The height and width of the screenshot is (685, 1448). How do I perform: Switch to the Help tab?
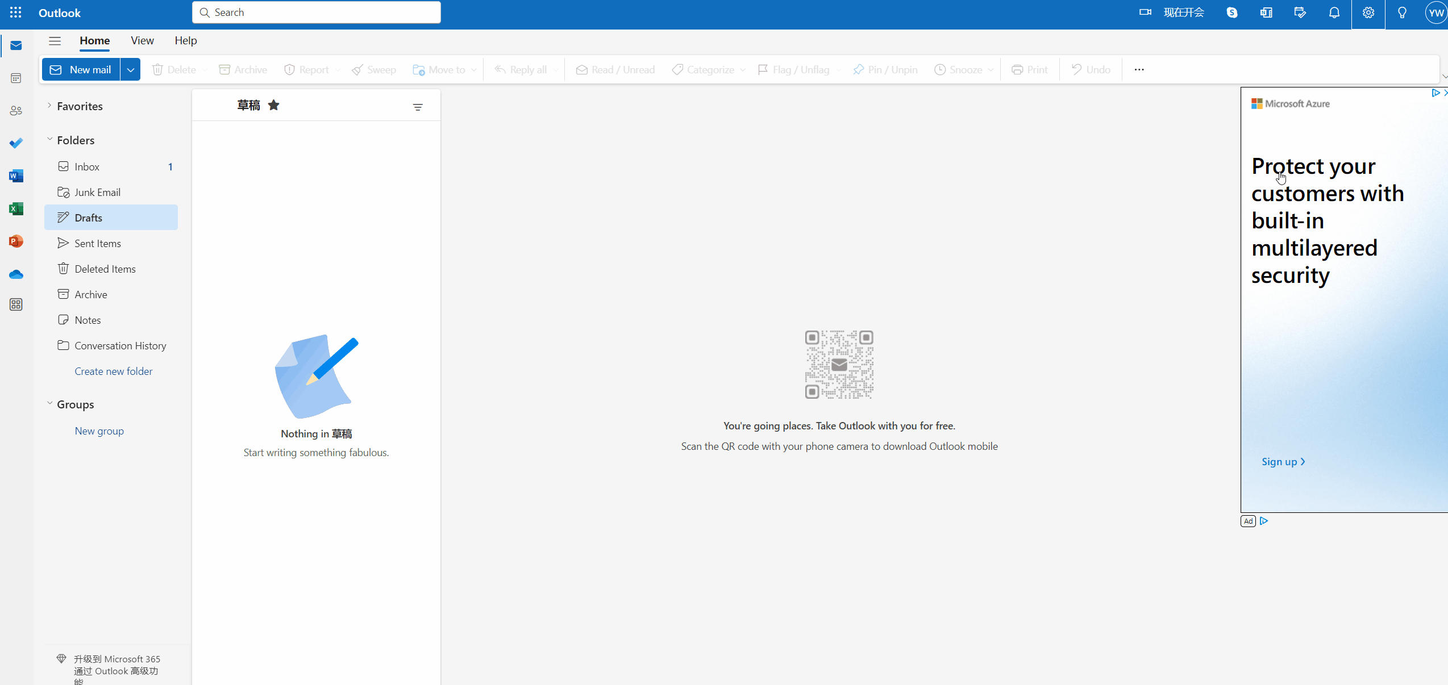point(186,41)
